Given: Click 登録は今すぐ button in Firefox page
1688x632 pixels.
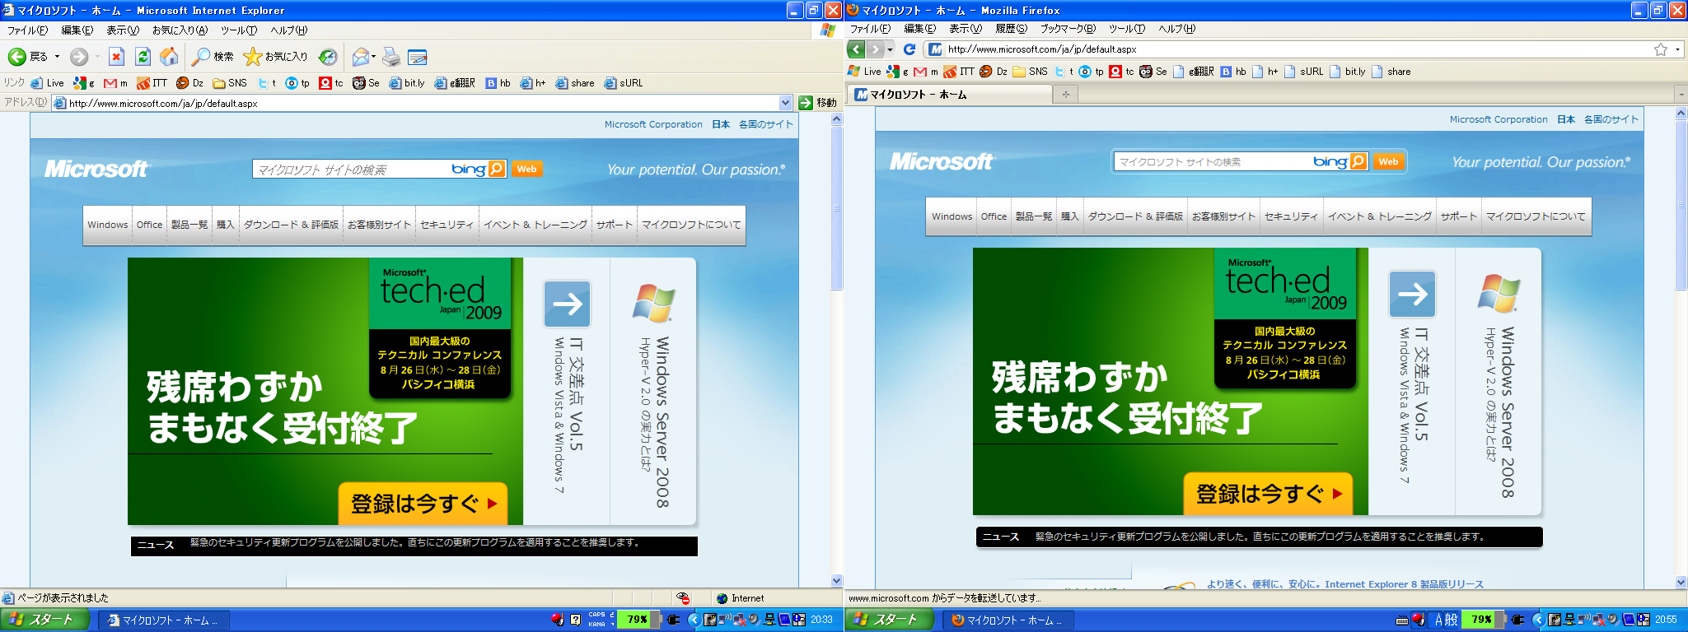Looking at the screenshot, I should point(1268,494).
